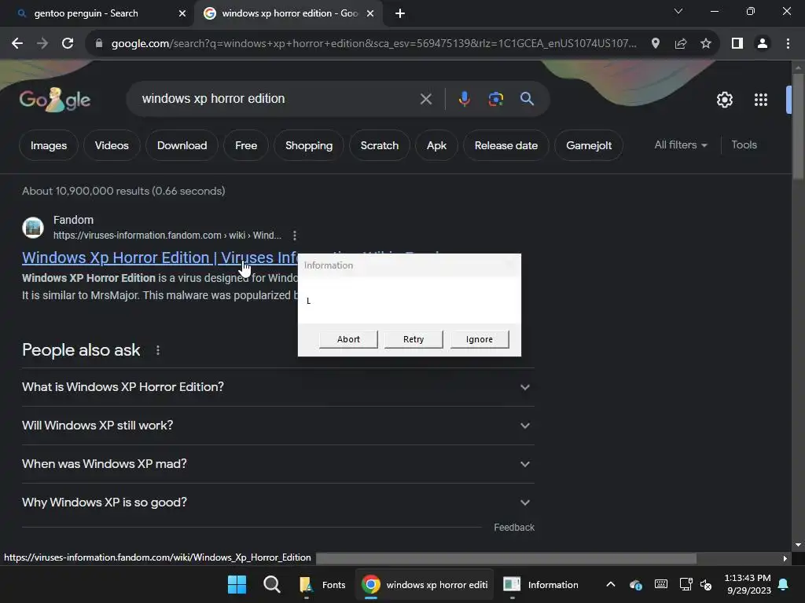Screen dimensions: 805x603
Task: Open Fandom result options menu
Action: click(294, 236)
